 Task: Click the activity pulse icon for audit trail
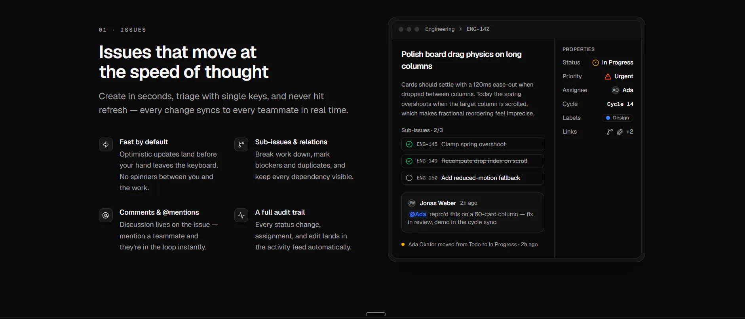tap(241, 215)
